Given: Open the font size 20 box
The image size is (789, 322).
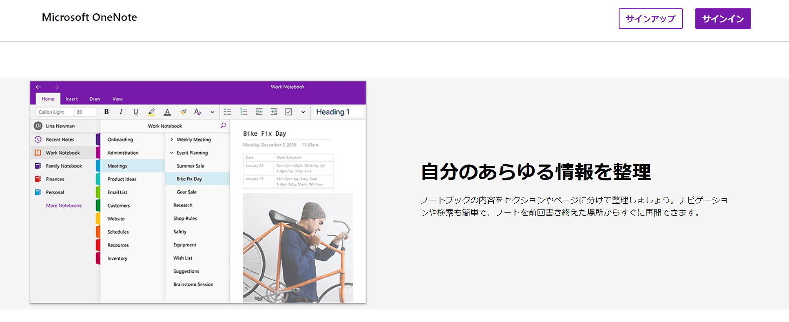Looking at the screenshot, I should click(x=85, y=112).
